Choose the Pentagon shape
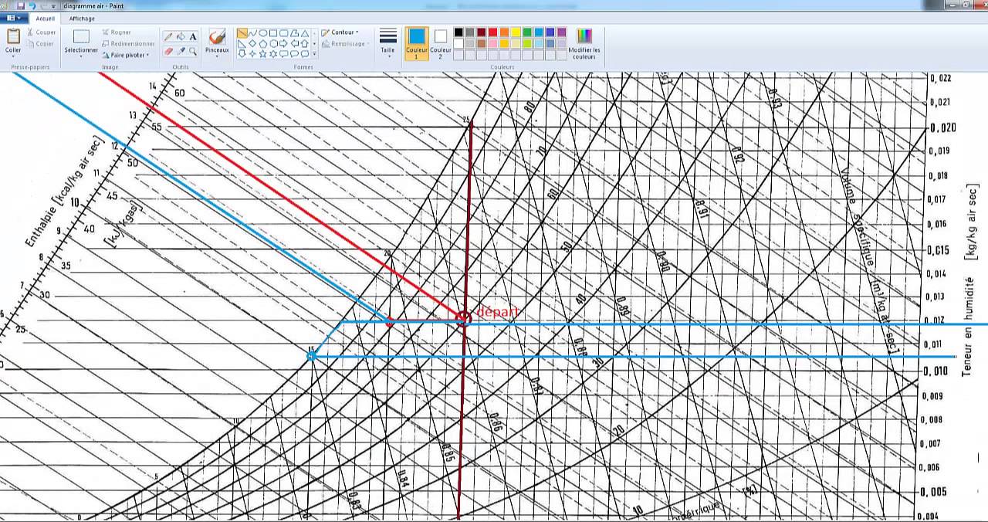Screen dimensions: 988x522 263,44
